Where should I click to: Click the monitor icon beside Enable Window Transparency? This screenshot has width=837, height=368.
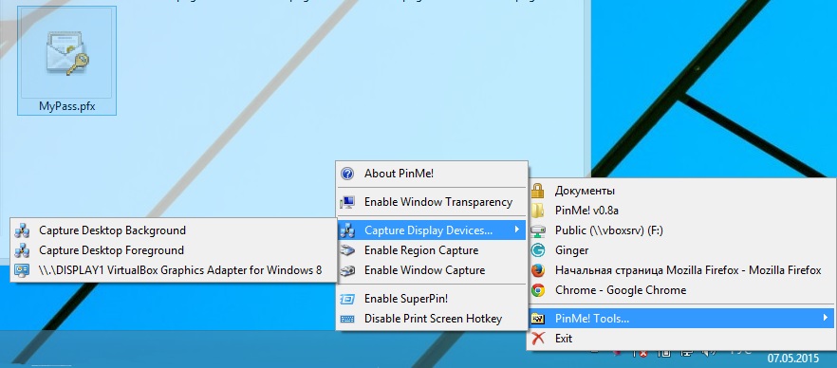tap(347, 202)
